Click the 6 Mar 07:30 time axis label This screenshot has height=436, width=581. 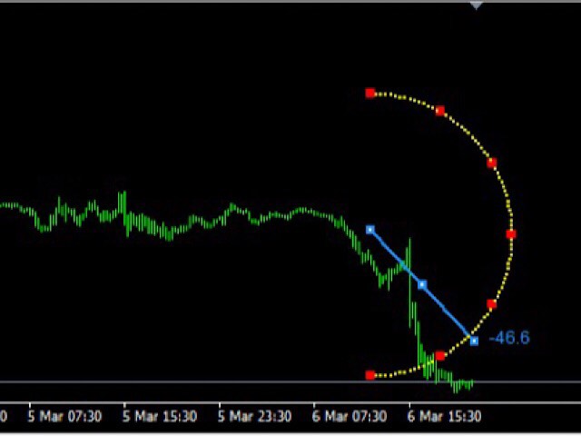coord(350,416)
